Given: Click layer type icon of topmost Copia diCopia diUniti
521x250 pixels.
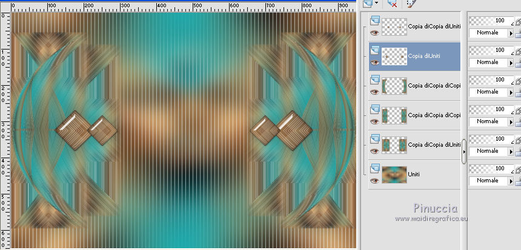Looking at the screenshot, I should 375,21.
